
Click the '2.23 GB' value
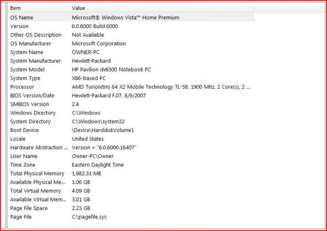tap(81, 208)
